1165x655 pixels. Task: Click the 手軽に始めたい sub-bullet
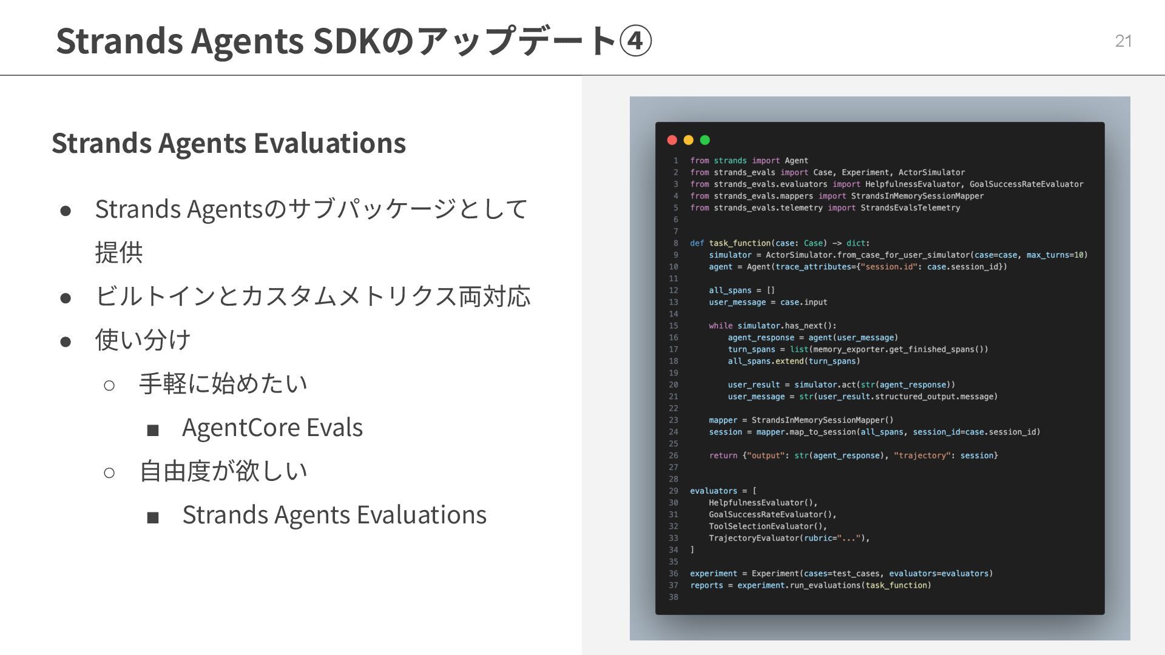[223, 384]
